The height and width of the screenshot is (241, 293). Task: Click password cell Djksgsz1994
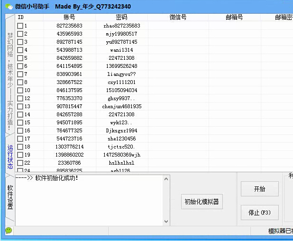coord(122,130)
